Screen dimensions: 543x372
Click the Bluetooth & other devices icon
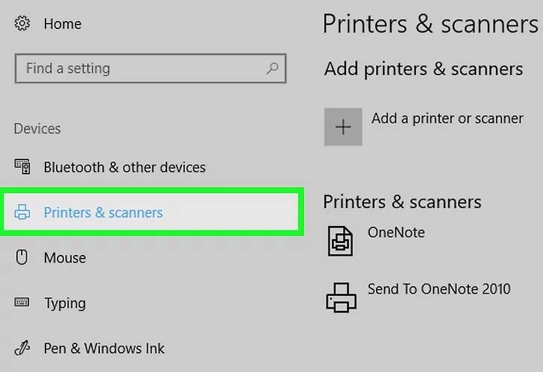(x=22, y=167)
